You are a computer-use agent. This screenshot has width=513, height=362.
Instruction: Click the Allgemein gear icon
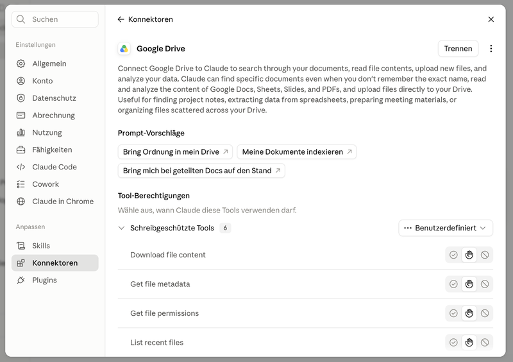pos(21,64)
